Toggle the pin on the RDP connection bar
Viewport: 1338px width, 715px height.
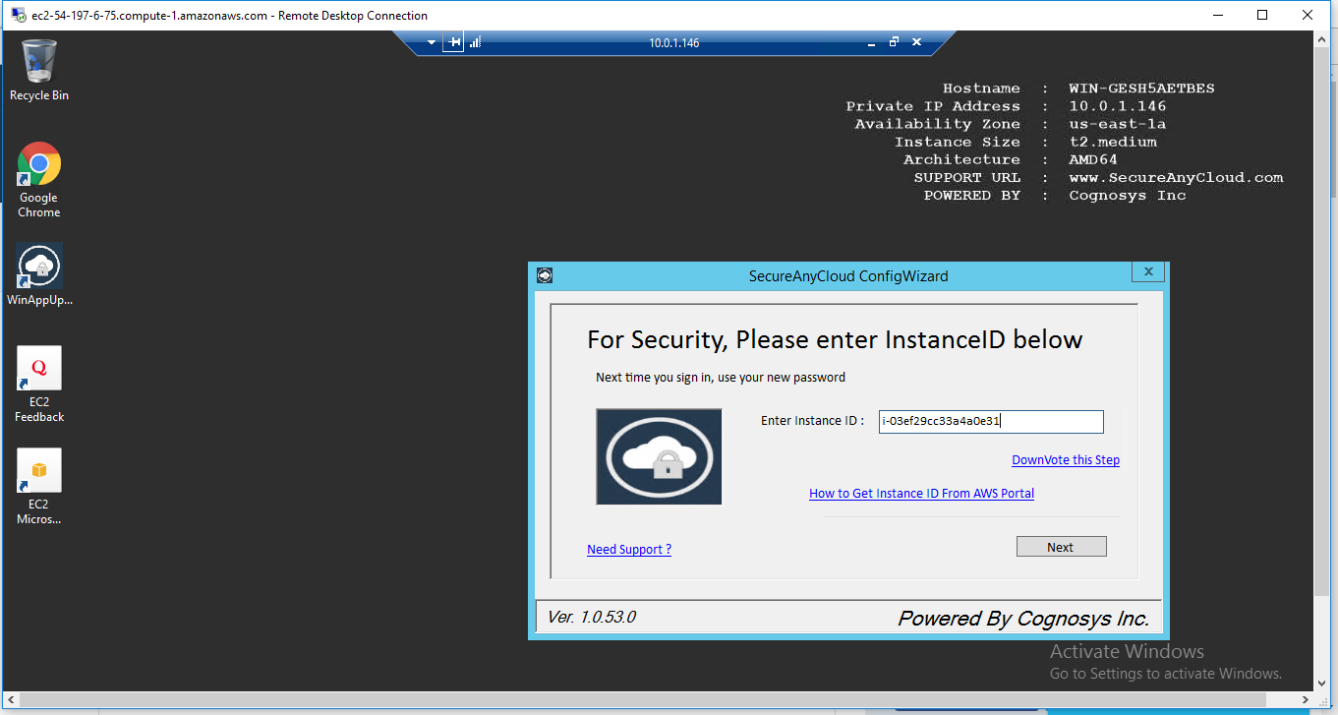tap(452, 42)
